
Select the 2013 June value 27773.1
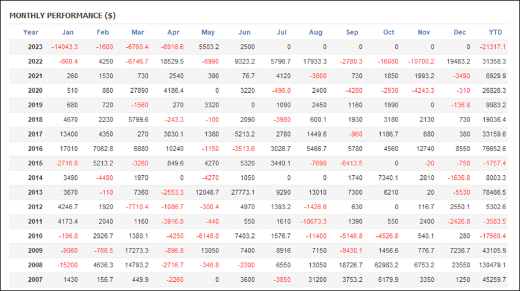pos(243,192)
